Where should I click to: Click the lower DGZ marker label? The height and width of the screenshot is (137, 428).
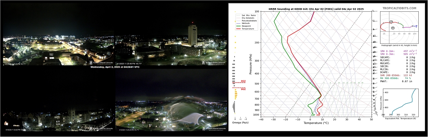(243, 89)
